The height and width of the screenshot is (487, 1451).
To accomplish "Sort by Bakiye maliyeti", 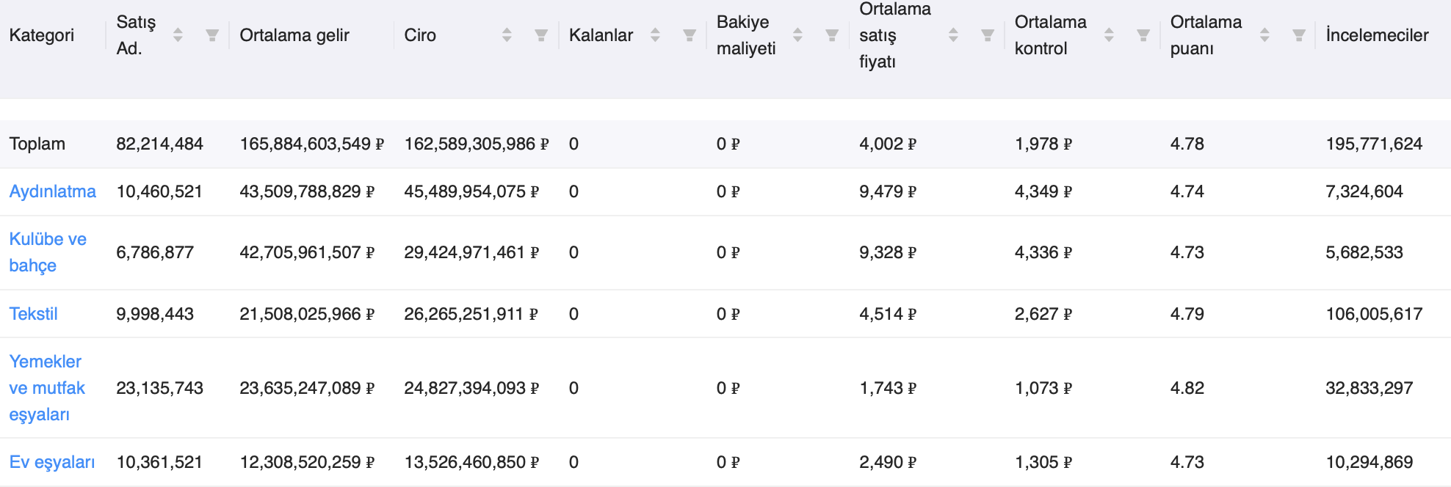I will click(797, 35).
